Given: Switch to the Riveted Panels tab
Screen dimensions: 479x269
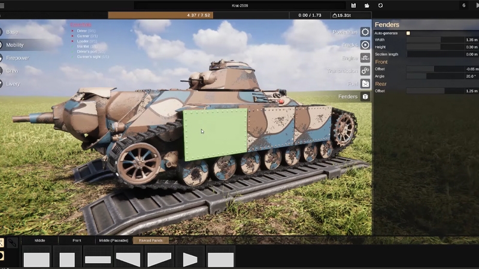Looking at the screenshot, I should [x=151, y=240].
